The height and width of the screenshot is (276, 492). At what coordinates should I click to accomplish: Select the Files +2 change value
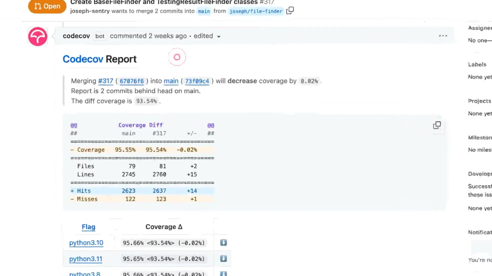point(193,166)
